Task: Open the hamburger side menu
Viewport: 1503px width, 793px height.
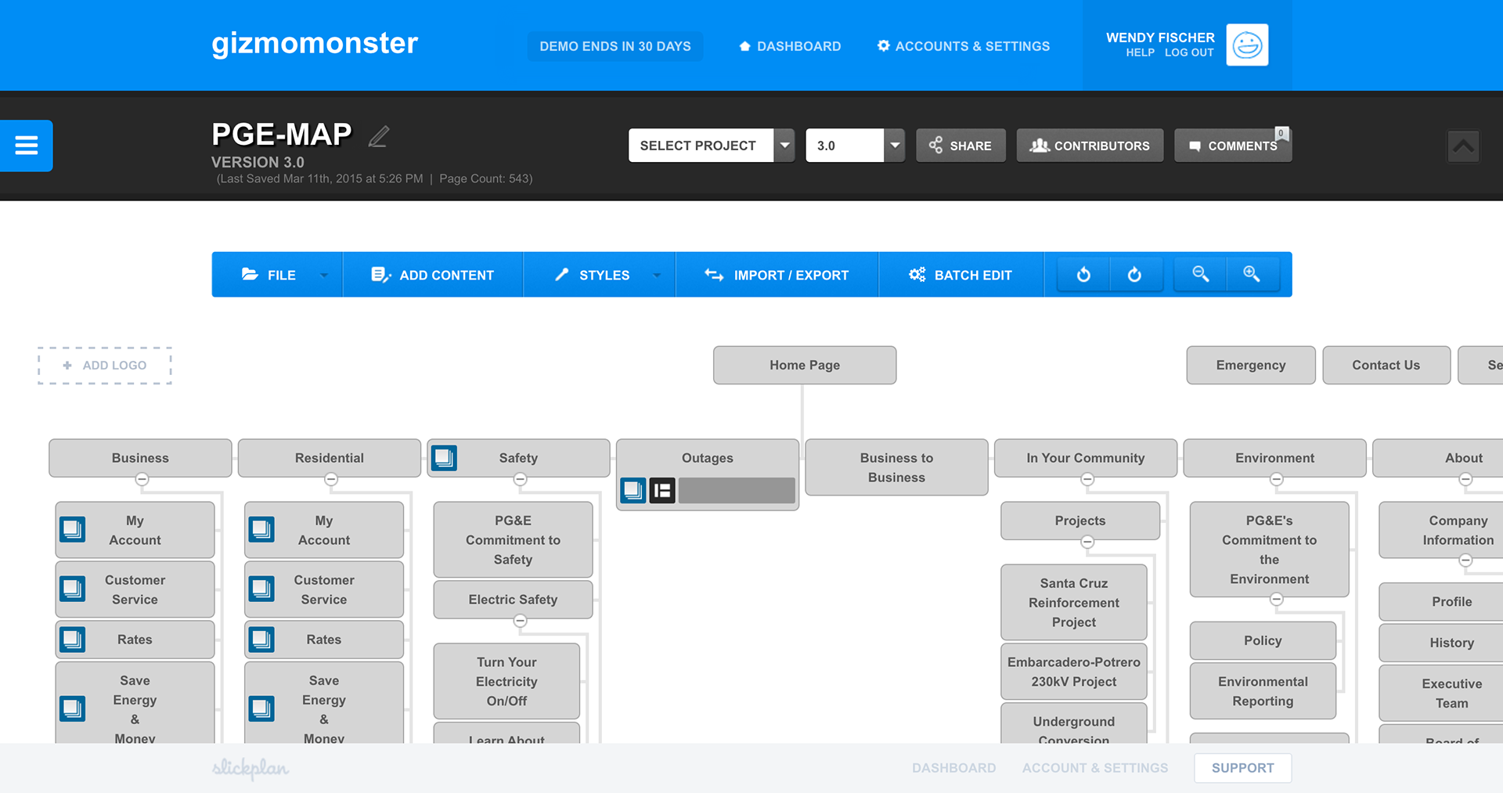Action: tap(26, 146)
